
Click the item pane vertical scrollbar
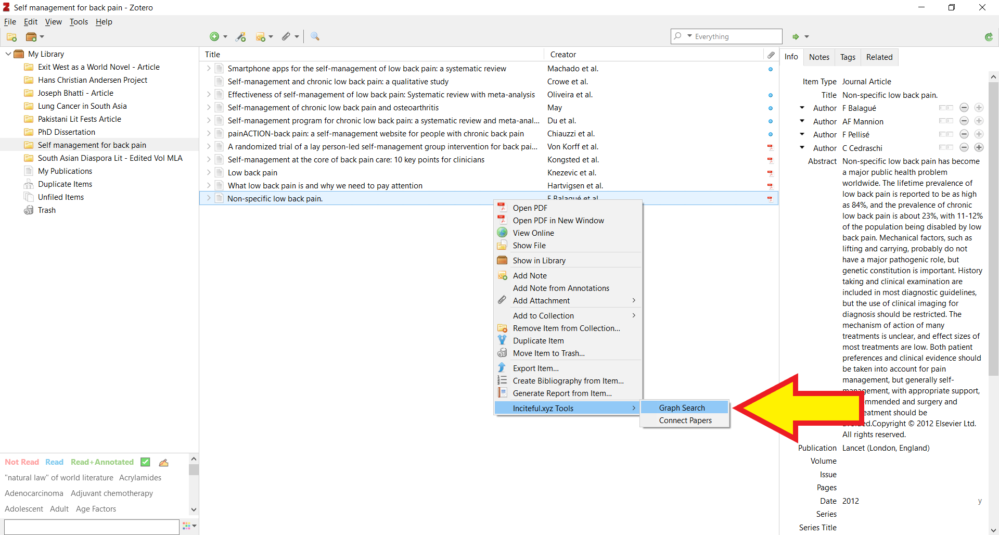click(x=993, y=229)
